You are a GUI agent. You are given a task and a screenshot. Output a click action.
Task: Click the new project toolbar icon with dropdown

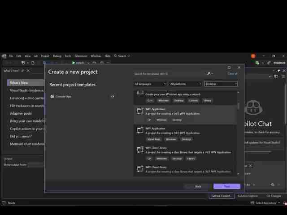point(25,63)
